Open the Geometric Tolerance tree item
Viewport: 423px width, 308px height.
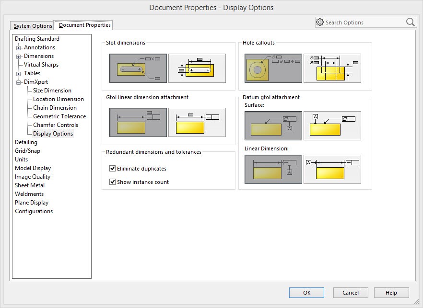point(59,116)
